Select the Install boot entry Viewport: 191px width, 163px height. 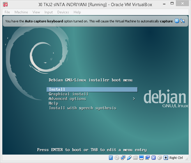[x=92, y=89]
